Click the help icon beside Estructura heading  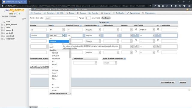(x=108, y=22)
